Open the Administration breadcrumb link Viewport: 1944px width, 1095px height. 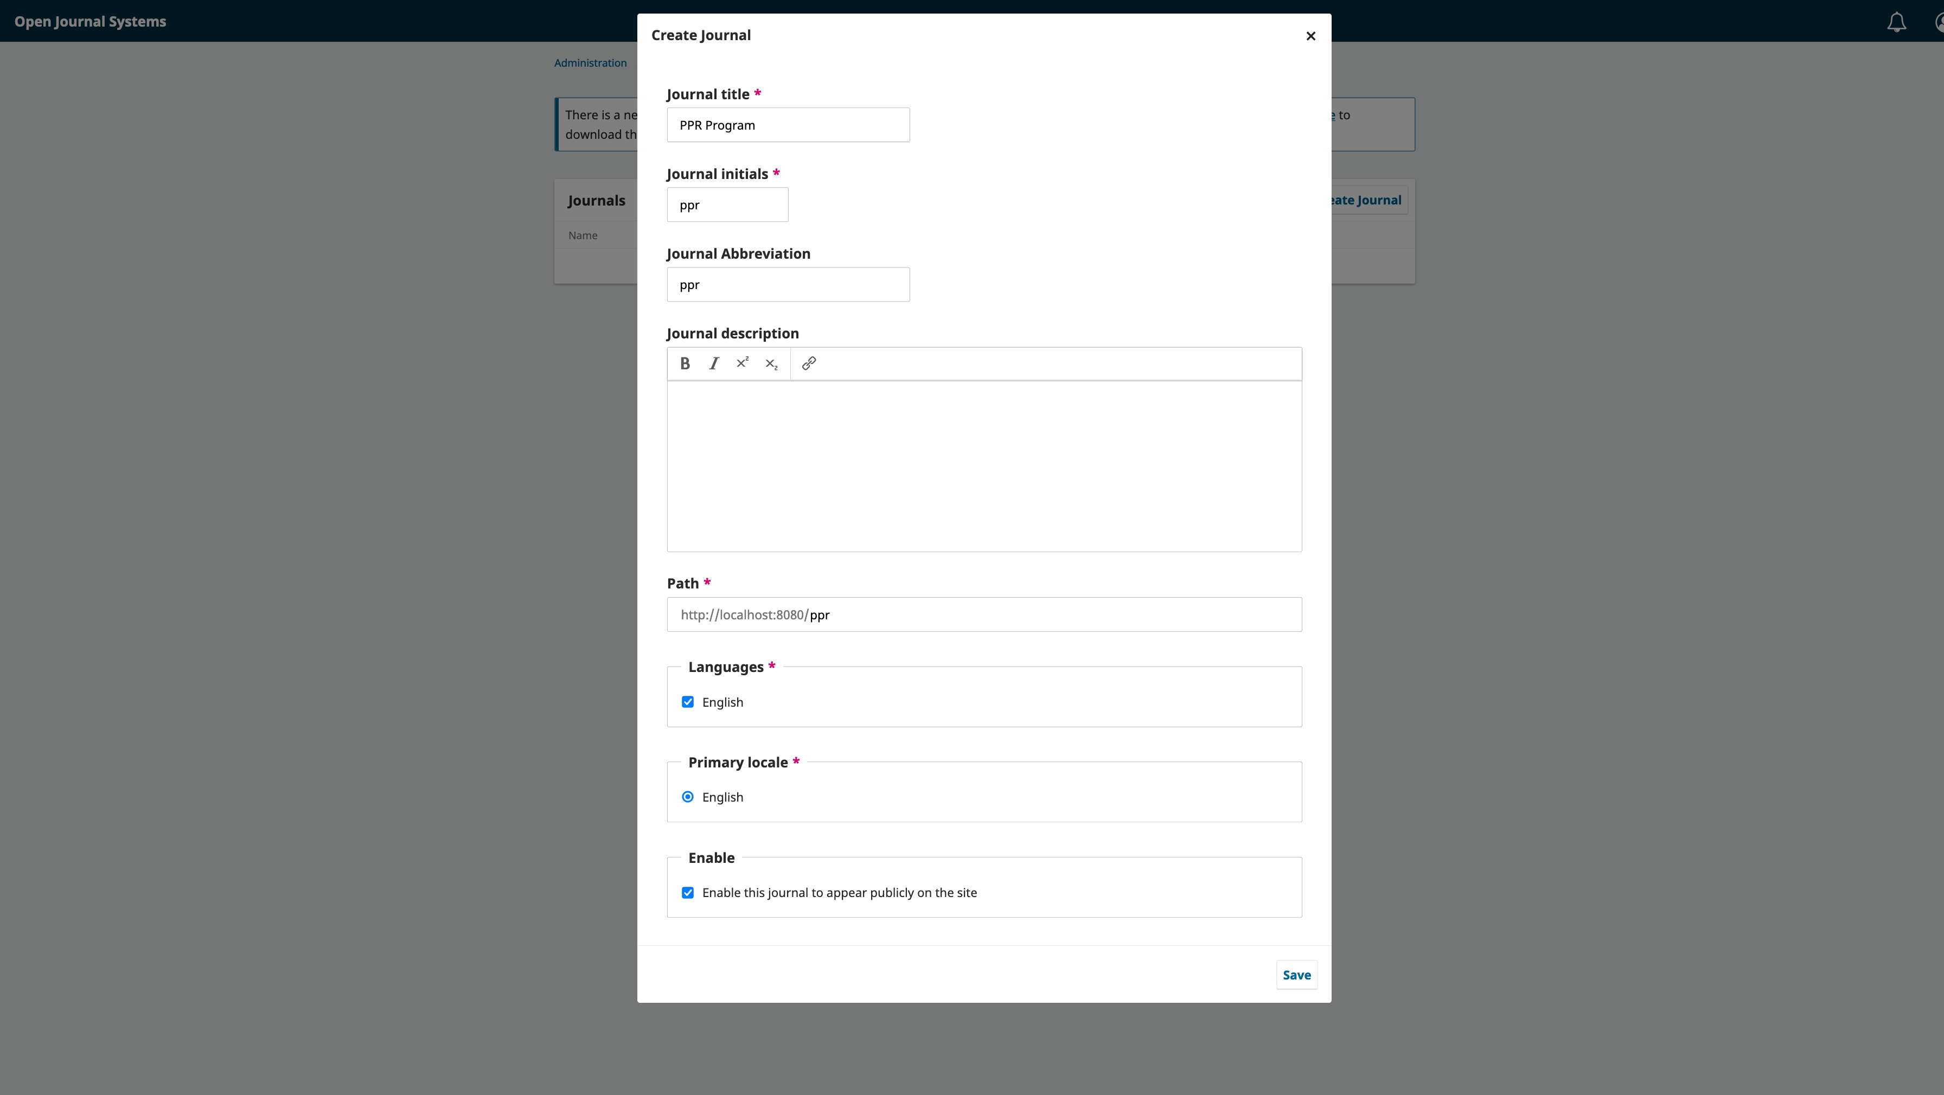coord(590,62)
